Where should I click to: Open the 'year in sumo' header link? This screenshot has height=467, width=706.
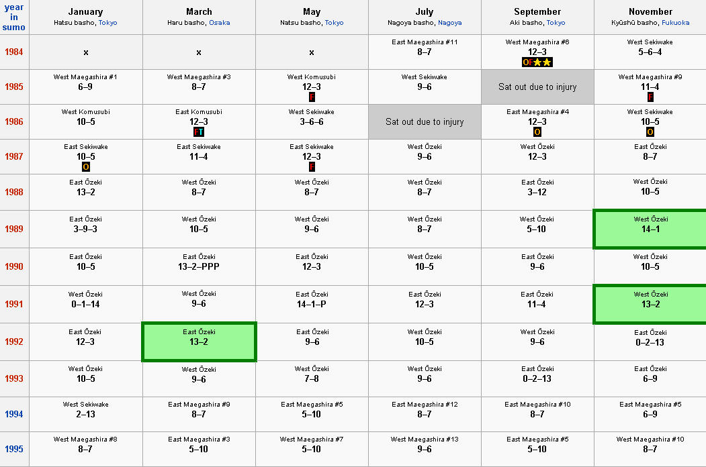pos(13,17)
